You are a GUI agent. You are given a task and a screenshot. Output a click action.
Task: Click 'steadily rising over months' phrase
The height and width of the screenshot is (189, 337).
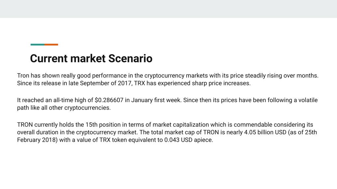pos(282,76)
